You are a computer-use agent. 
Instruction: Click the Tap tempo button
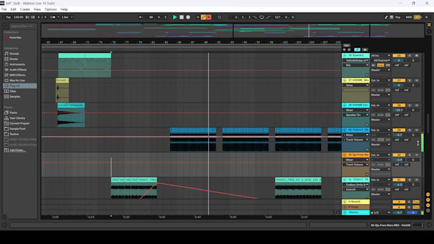point(8,17)
